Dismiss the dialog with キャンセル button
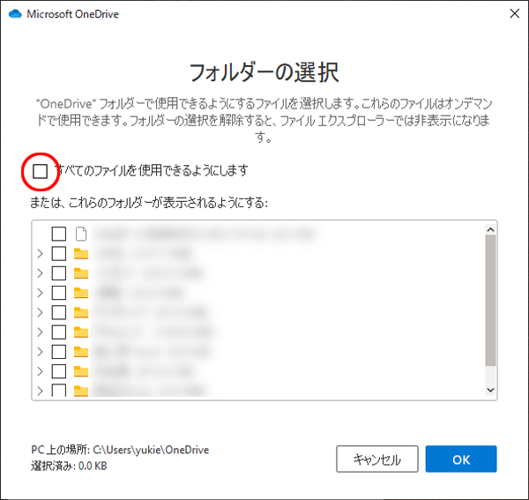The image size is (529, 500). [377, 459]
